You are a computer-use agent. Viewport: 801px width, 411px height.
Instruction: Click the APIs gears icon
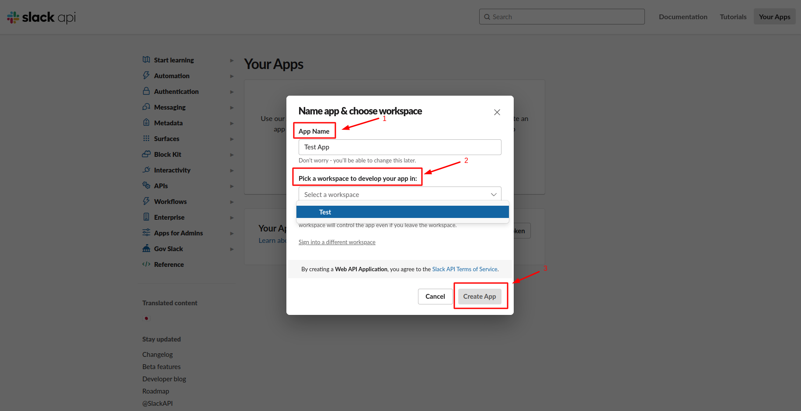(x=146, y=185)
